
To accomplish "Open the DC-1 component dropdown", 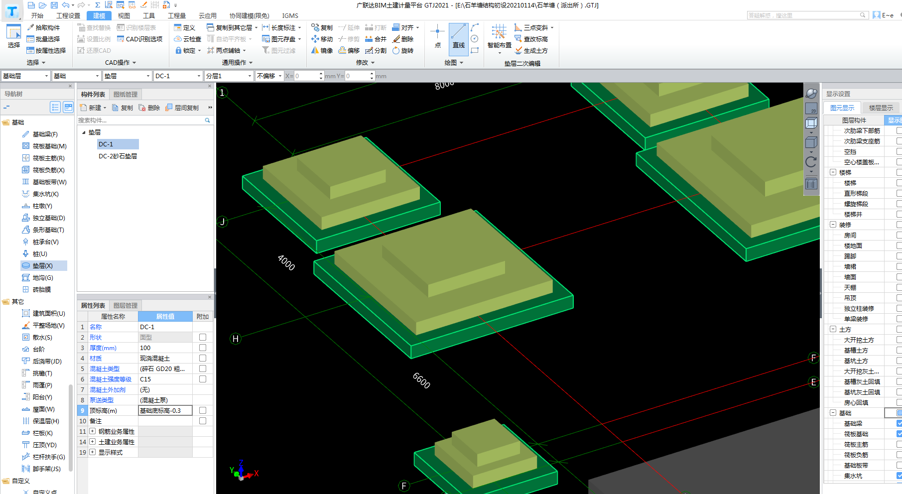I will click(x=178, y=76).
